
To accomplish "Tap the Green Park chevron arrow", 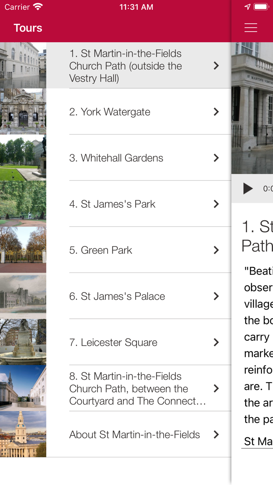I will [216, 250].
